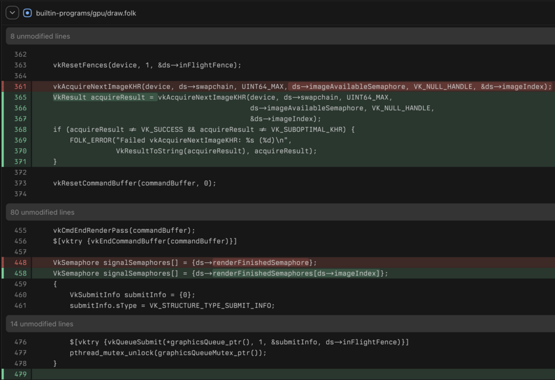
Task: Click the $[vktry {vkEndCommandBuffer line
Action: click(x=145, y=241)
